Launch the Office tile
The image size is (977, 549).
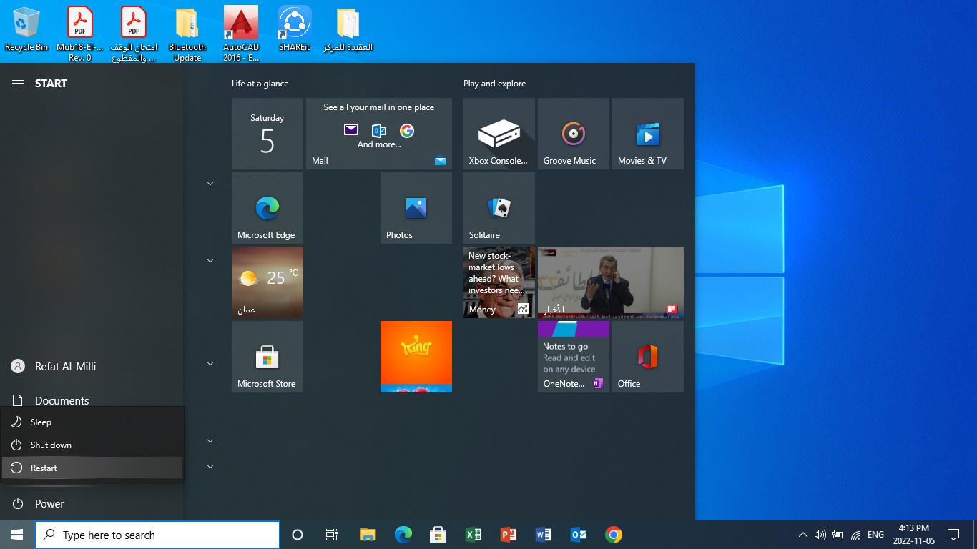pyautogui.click(x=647, y=357)
